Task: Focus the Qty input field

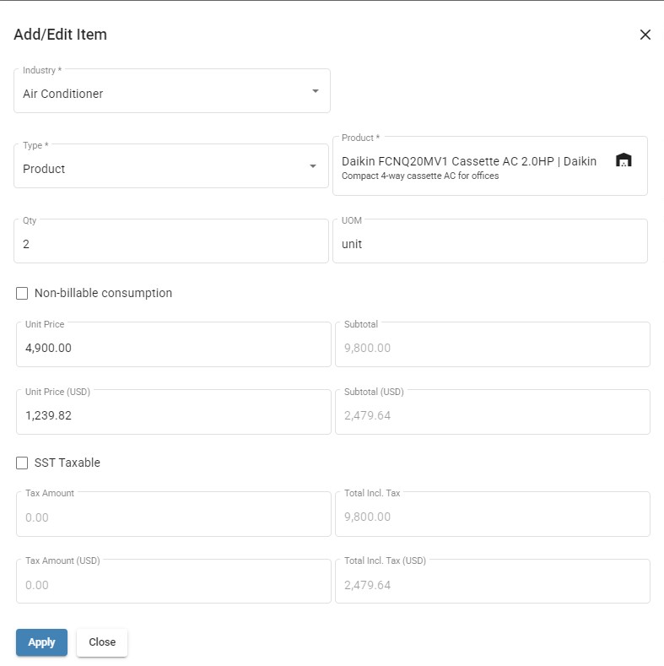Action: point(171,241)
